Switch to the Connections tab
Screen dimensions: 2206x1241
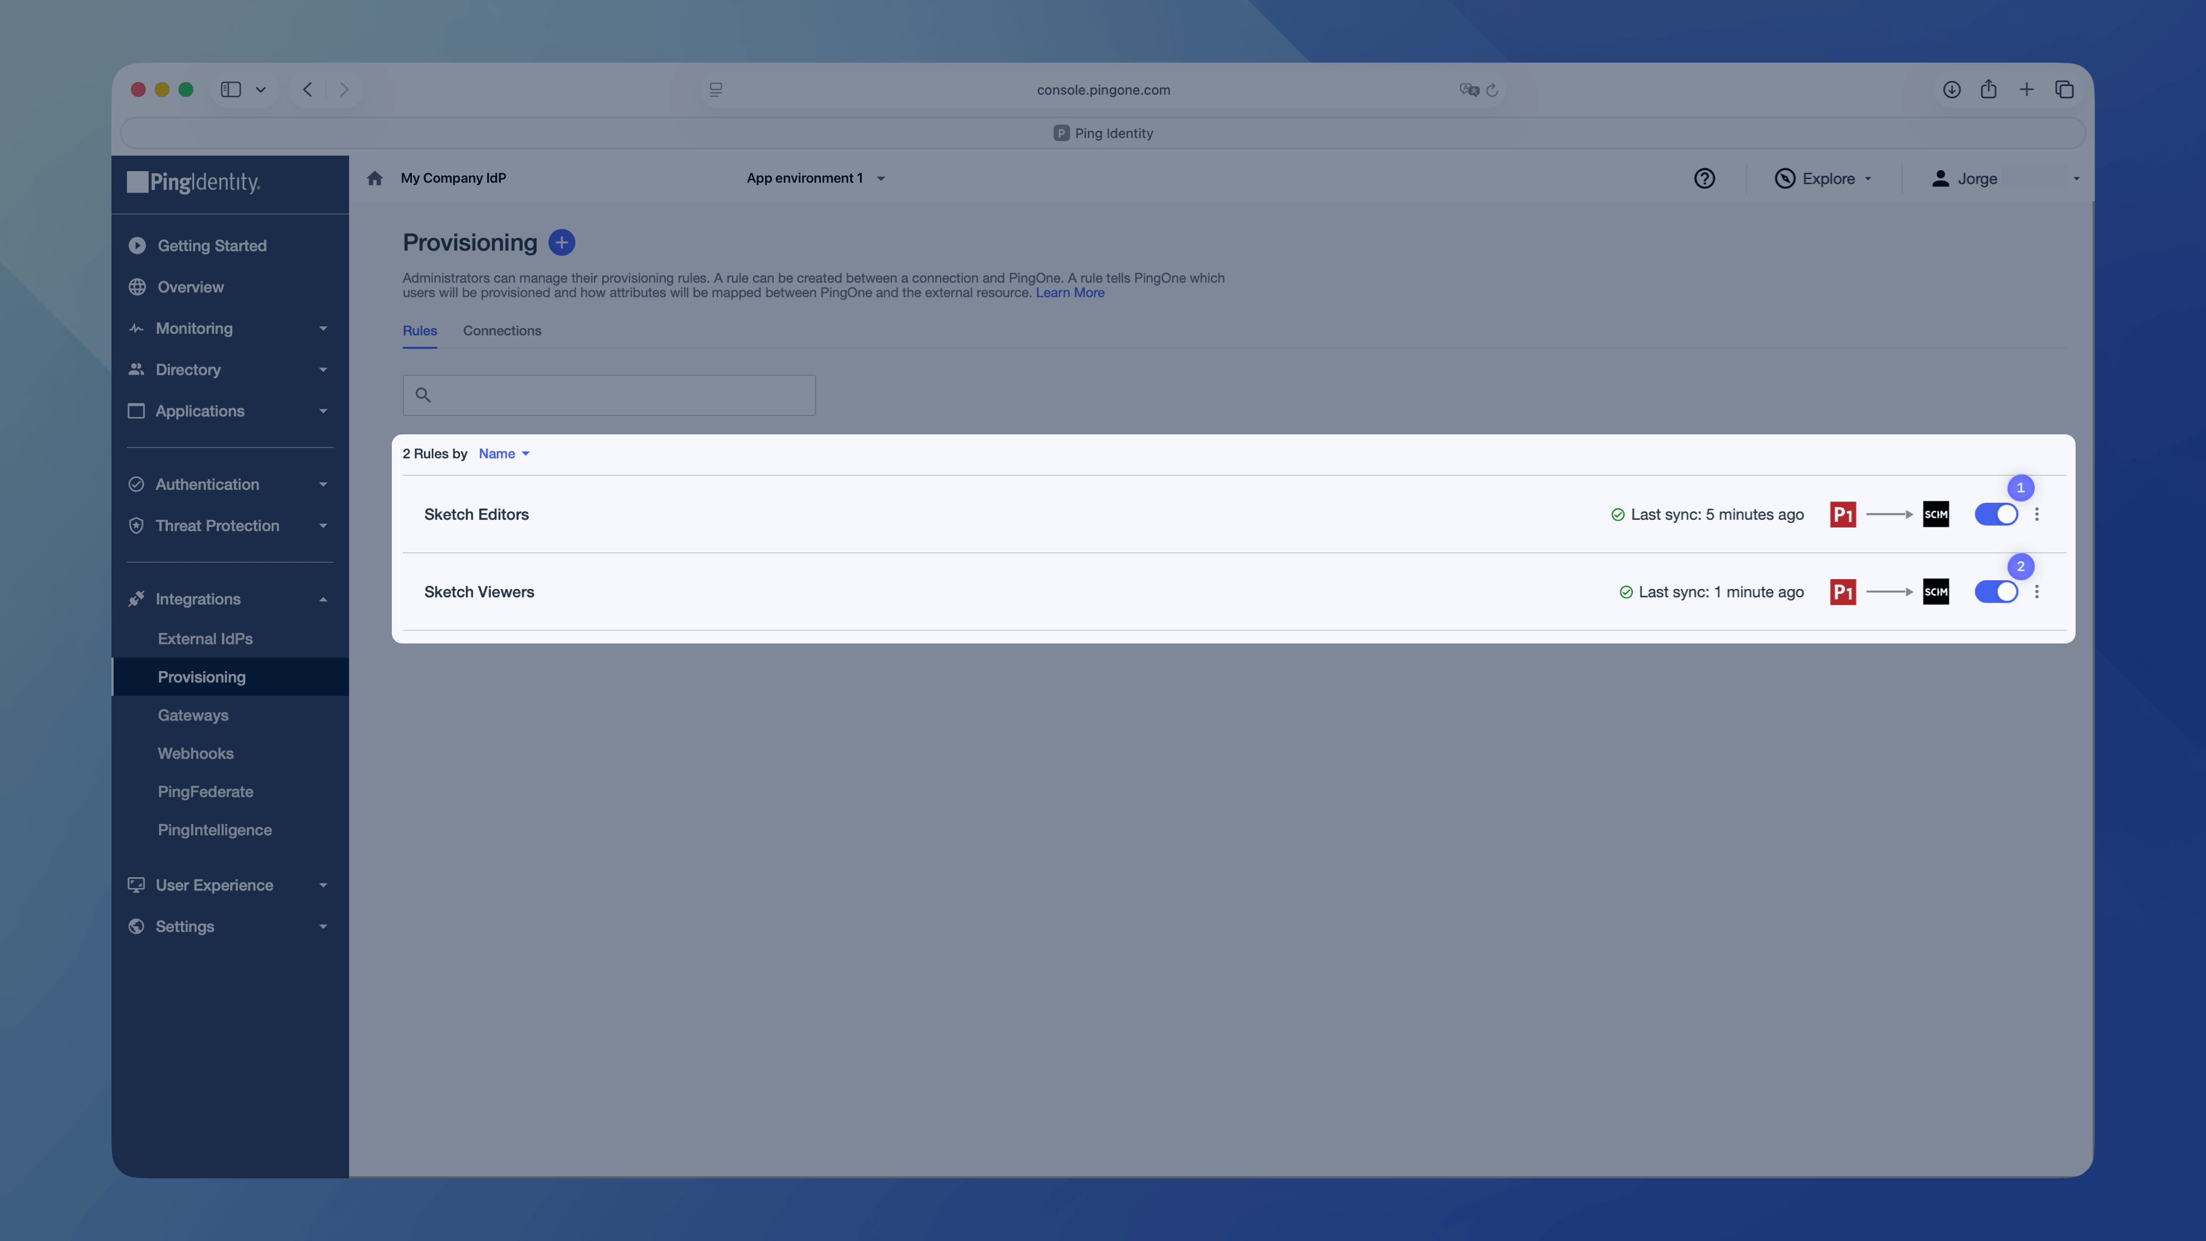pyautogui.click(x=502, y=330)
